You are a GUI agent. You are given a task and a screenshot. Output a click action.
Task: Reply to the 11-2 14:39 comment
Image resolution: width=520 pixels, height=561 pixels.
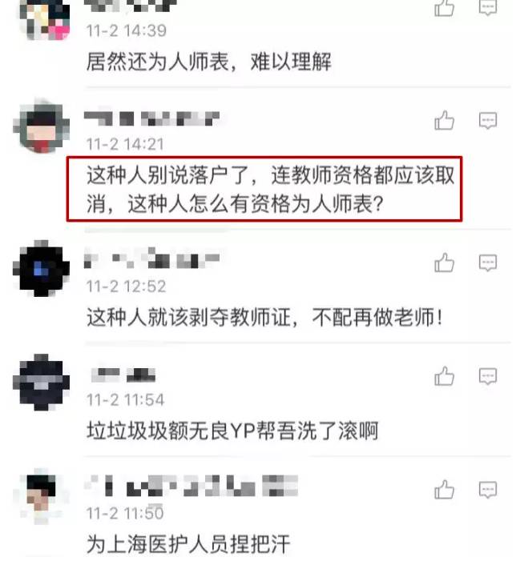pos(488,7)
